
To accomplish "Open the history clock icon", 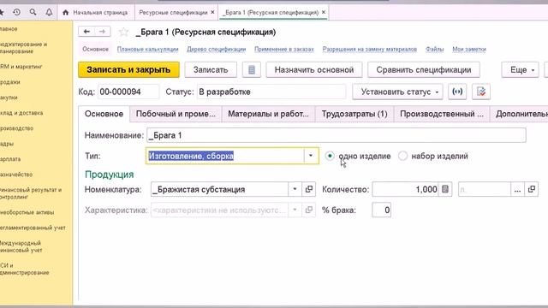I will click(16, 12).
